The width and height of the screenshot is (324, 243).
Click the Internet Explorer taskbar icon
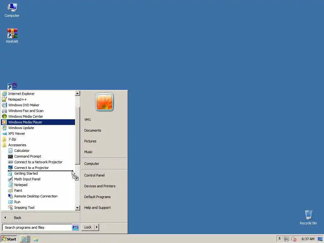pos(24,239)
